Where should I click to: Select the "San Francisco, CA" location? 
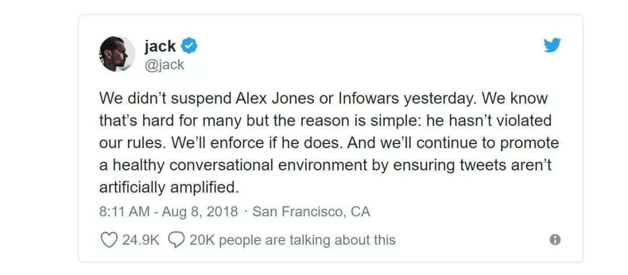[x=311, y=212]
